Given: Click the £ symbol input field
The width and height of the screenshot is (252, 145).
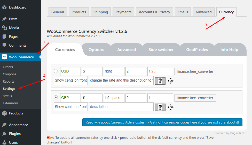Looking at the screenshot, I should (x=92, y=98).
